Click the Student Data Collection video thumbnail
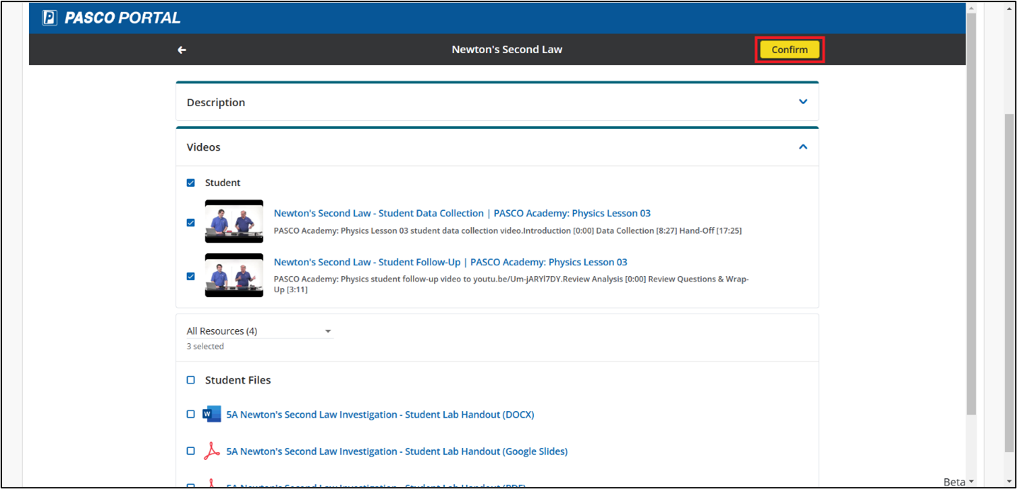 (234, 222)
